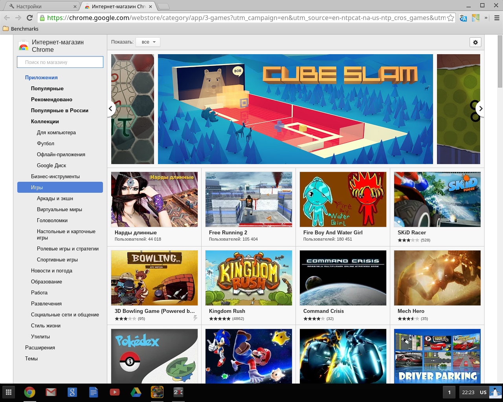Open Gmail from the shelf
The height and width of the screenshot is (402, 503).
coord(51,392)
